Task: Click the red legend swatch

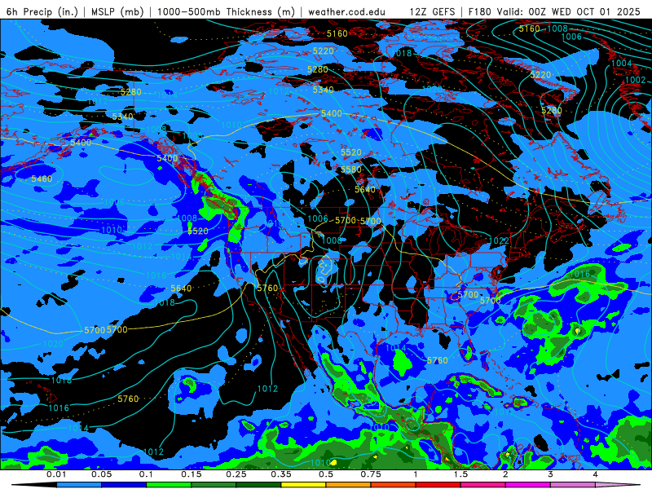Action: pos(438,485)
